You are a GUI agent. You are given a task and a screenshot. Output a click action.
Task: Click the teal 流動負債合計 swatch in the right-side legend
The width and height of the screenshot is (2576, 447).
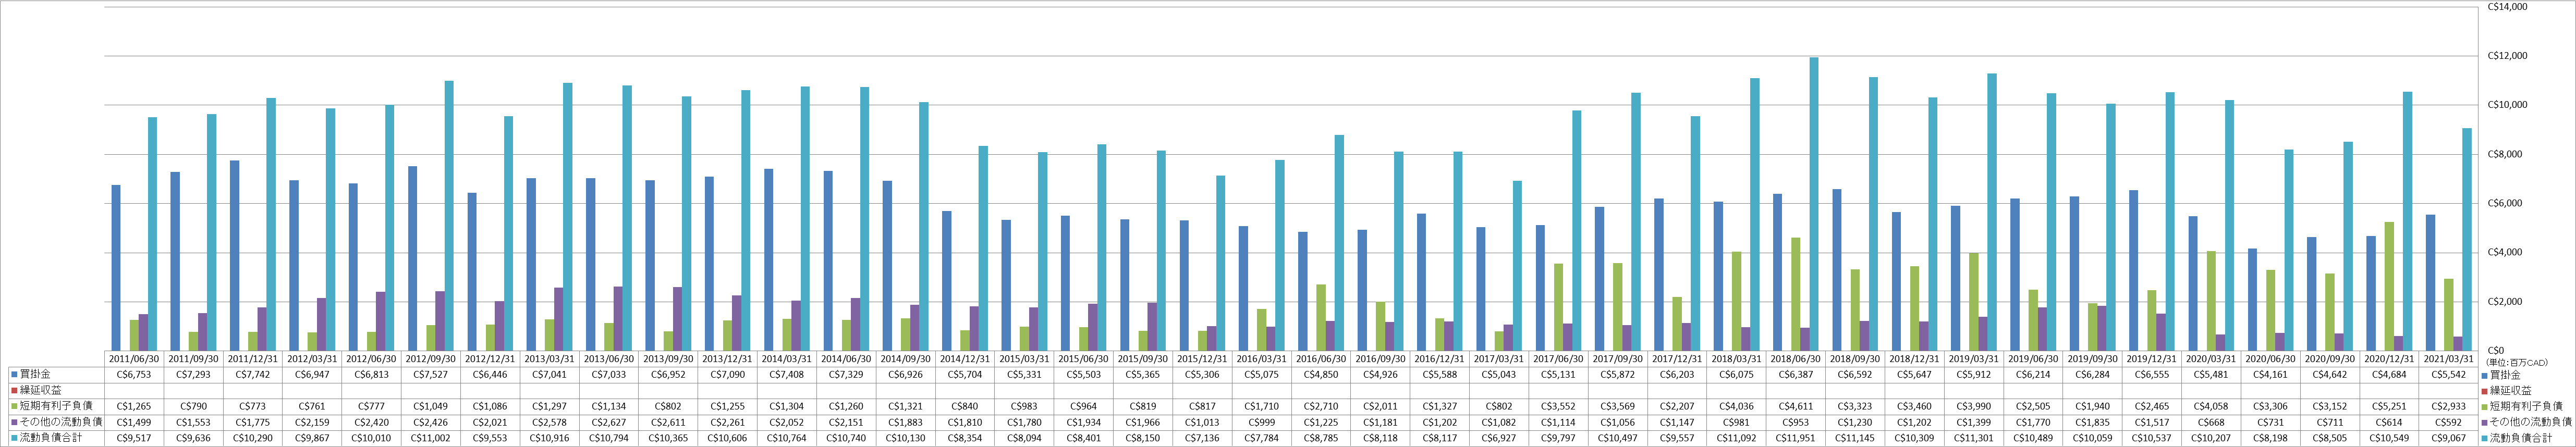click(x=2484, y=438)
